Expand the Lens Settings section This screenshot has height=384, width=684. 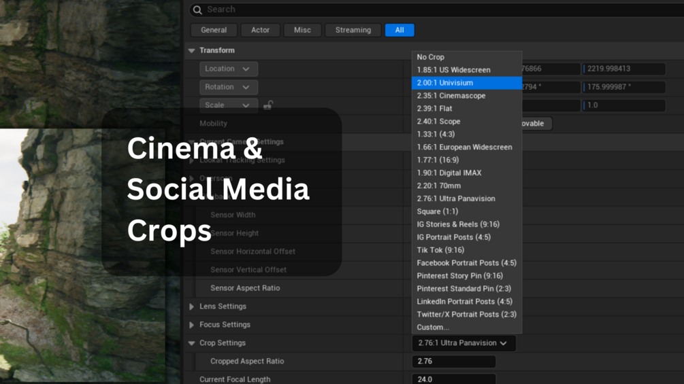[191, 307]
